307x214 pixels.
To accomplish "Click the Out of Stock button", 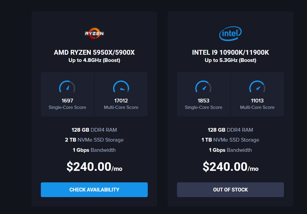I will 230,190.
